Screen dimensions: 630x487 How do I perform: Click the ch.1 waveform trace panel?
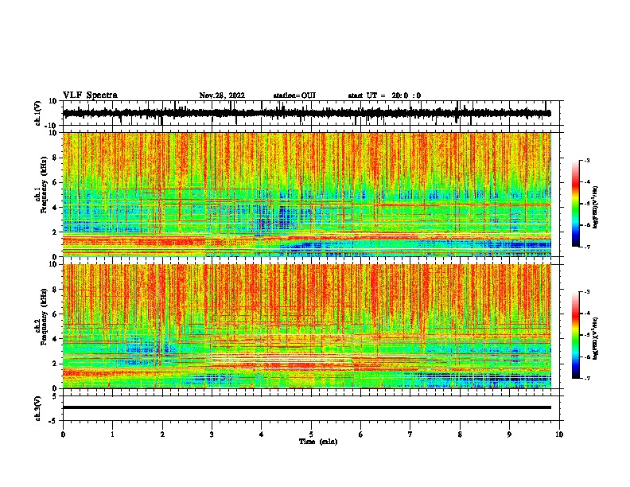pos(311,113)
